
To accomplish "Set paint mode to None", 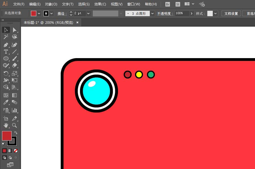I will pos(16,151).
